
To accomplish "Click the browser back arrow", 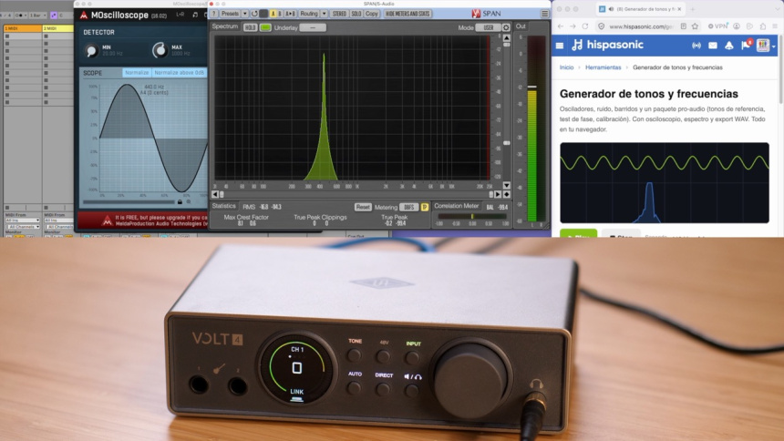I will (x=561, y=26).
